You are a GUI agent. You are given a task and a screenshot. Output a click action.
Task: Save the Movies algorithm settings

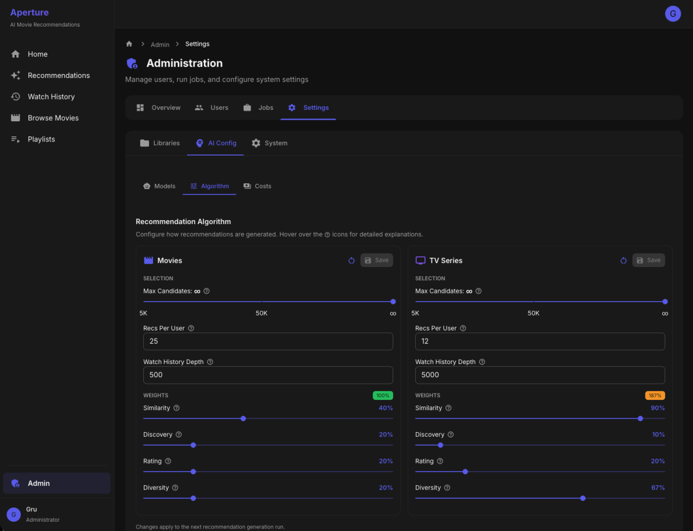coord(377,260)
